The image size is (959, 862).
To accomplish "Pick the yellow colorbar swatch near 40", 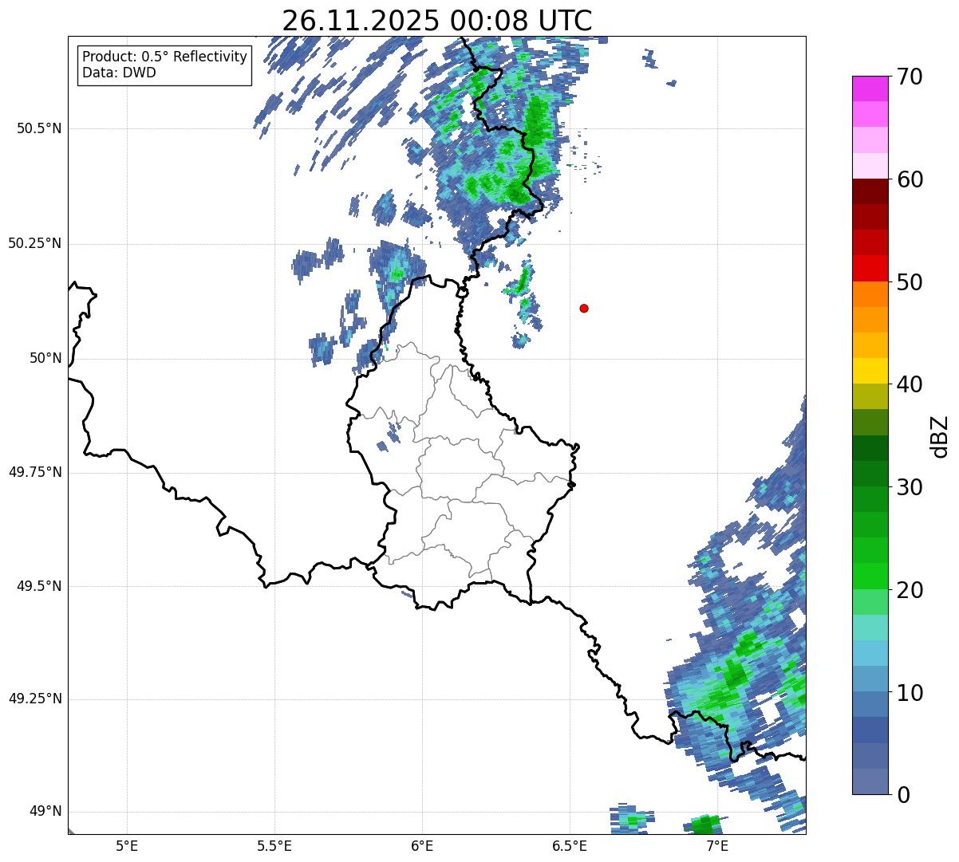I will tap(870, 371).
